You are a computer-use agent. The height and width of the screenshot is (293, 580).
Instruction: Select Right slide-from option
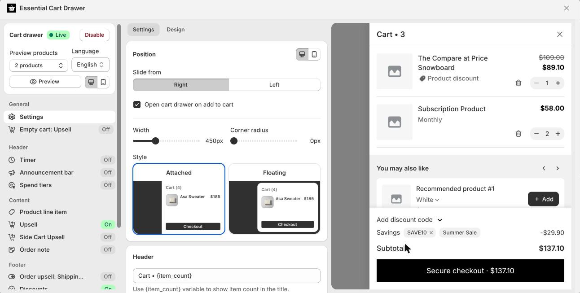coord(181,85)
